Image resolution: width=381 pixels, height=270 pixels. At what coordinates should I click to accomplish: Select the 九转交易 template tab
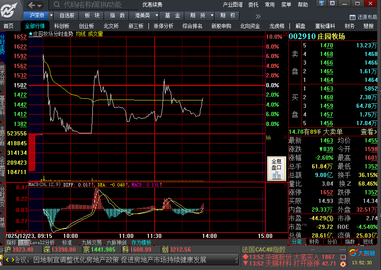(x=92, y=242)
